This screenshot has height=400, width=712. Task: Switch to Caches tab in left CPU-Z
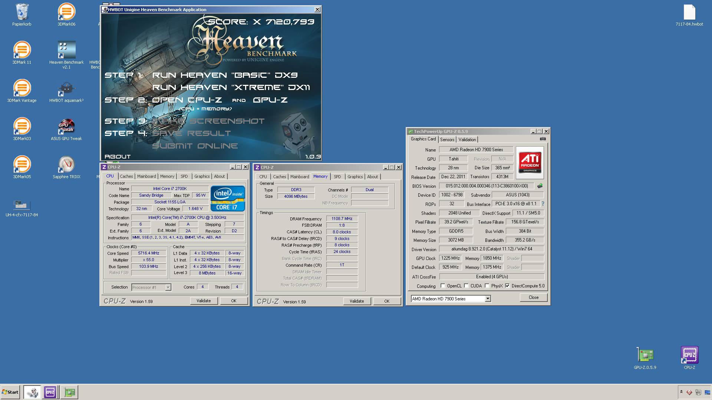pyautogui.click(x=126, y=176)
